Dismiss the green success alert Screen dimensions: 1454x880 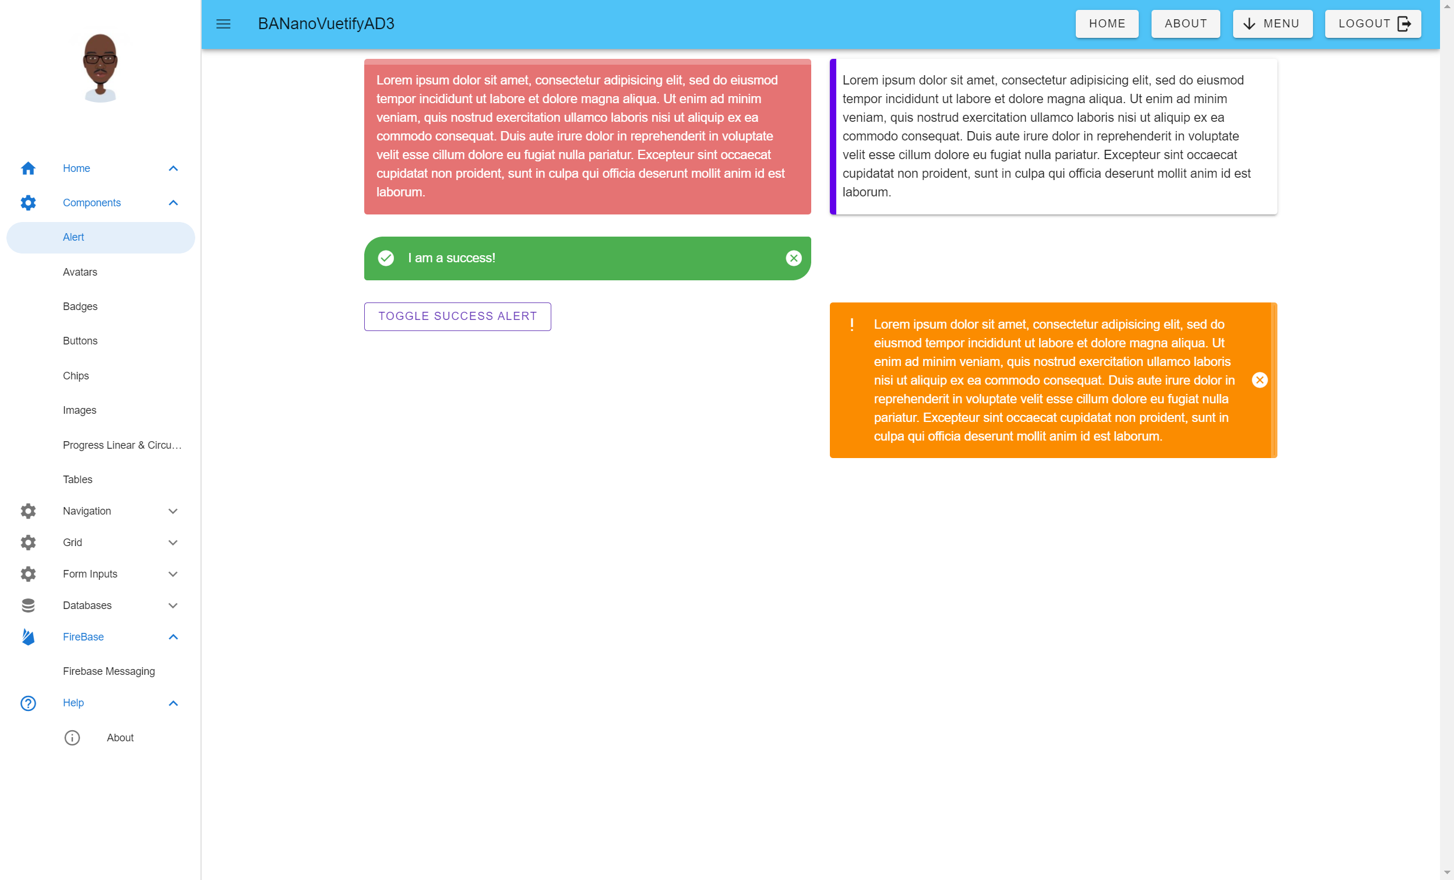pyautogui.click(x=793, y=258)
